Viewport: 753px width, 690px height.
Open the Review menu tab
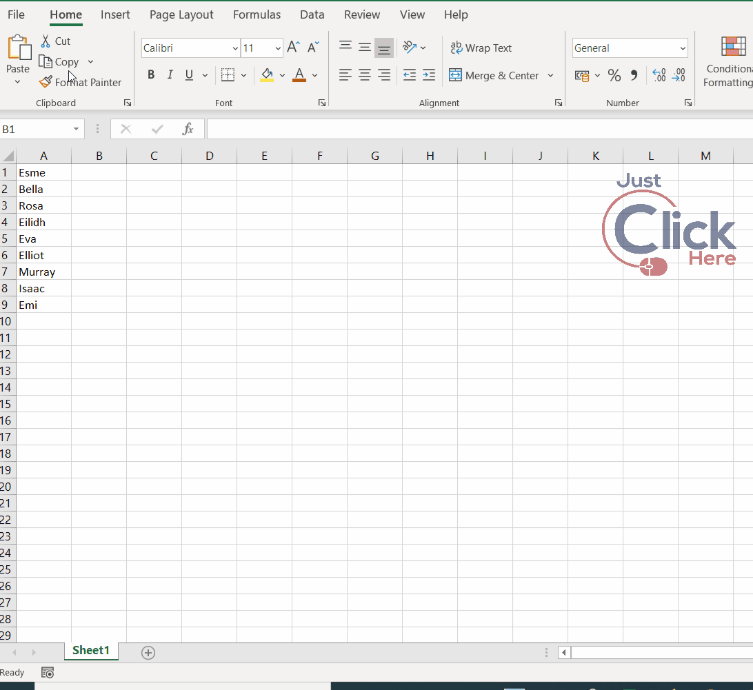[361, 14]
